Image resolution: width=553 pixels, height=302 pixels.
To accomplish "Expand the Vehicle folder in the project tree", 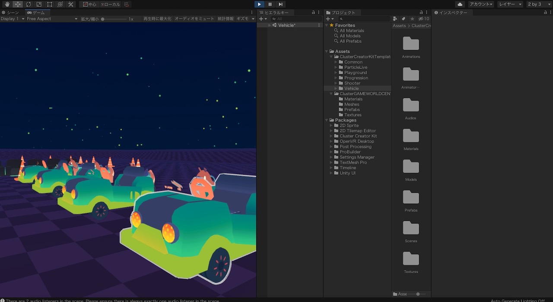I will point(336,88).
